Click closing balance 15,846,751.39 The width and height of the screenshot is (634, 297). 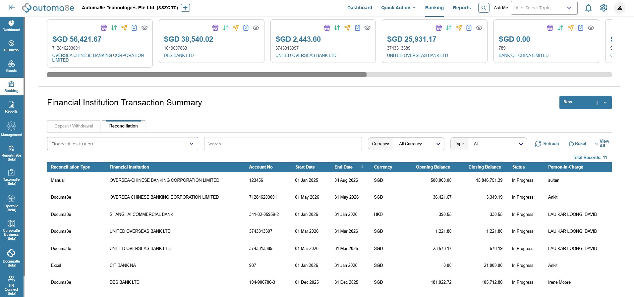click(x=489, y=180)
